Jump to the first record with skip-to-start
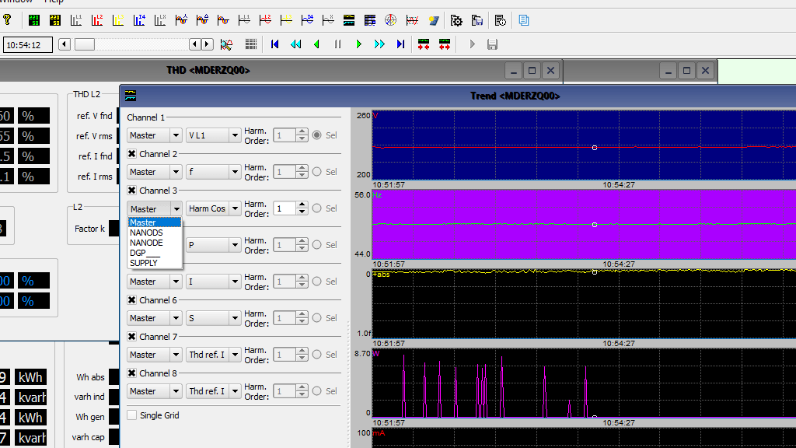The image size is (796, 448). point(274,44)
